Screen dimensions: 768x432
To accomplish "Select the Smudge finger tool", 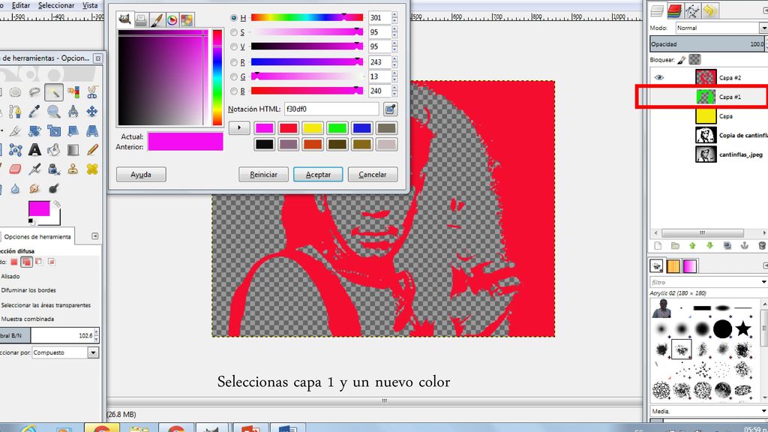I will point(34,188).
